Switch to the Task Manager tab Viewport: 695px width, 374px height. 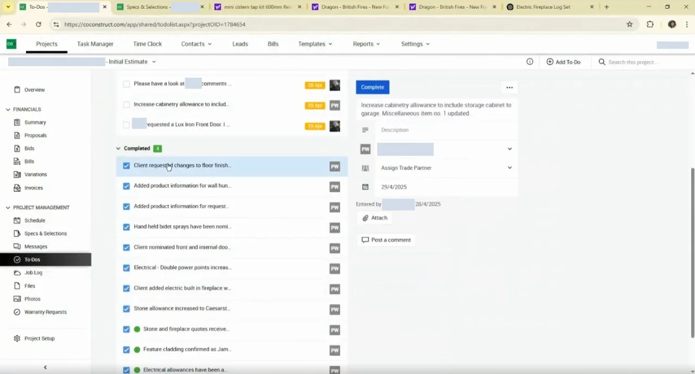coord(95,44)
